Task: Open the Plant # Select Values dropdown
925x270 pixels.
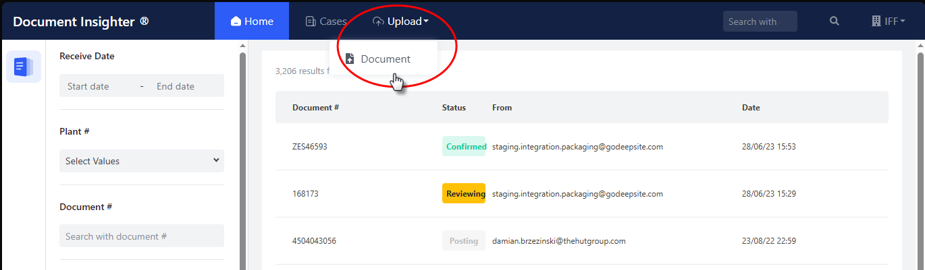Action: pyautogui.click(x=142, y=161)
